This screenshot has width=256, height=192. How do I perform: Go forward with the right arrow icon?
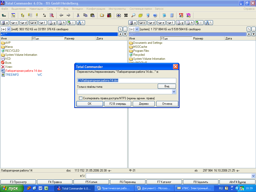click(x=68, y=15)
